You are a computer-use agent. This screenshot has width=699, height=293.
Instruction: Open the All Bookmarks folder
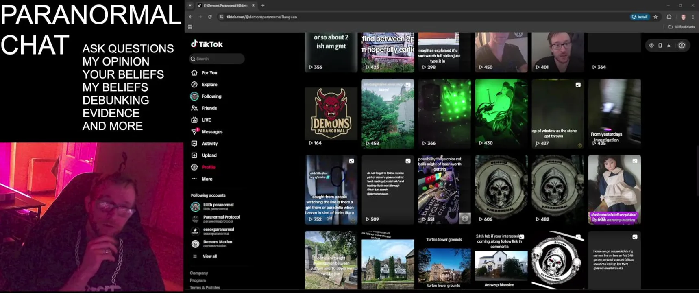click(682, 27)
